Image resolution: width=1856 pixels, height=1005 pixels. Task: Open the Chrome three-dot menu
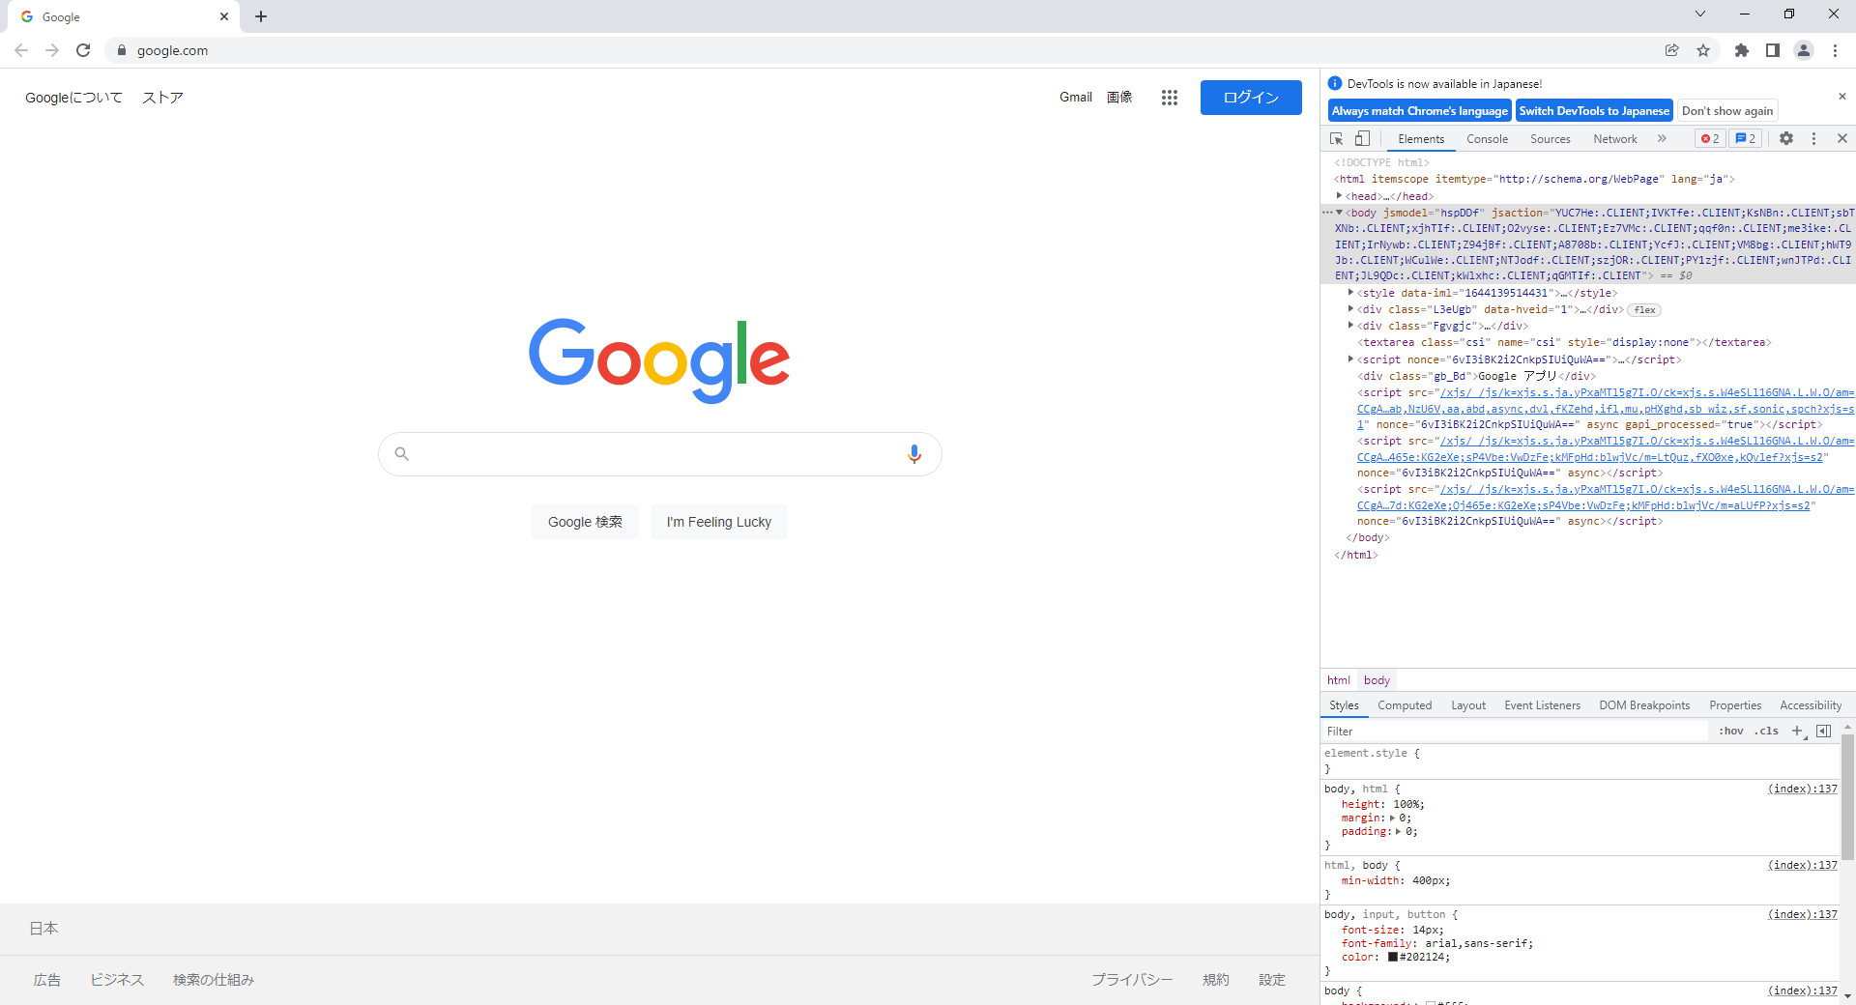point(1835,50)
